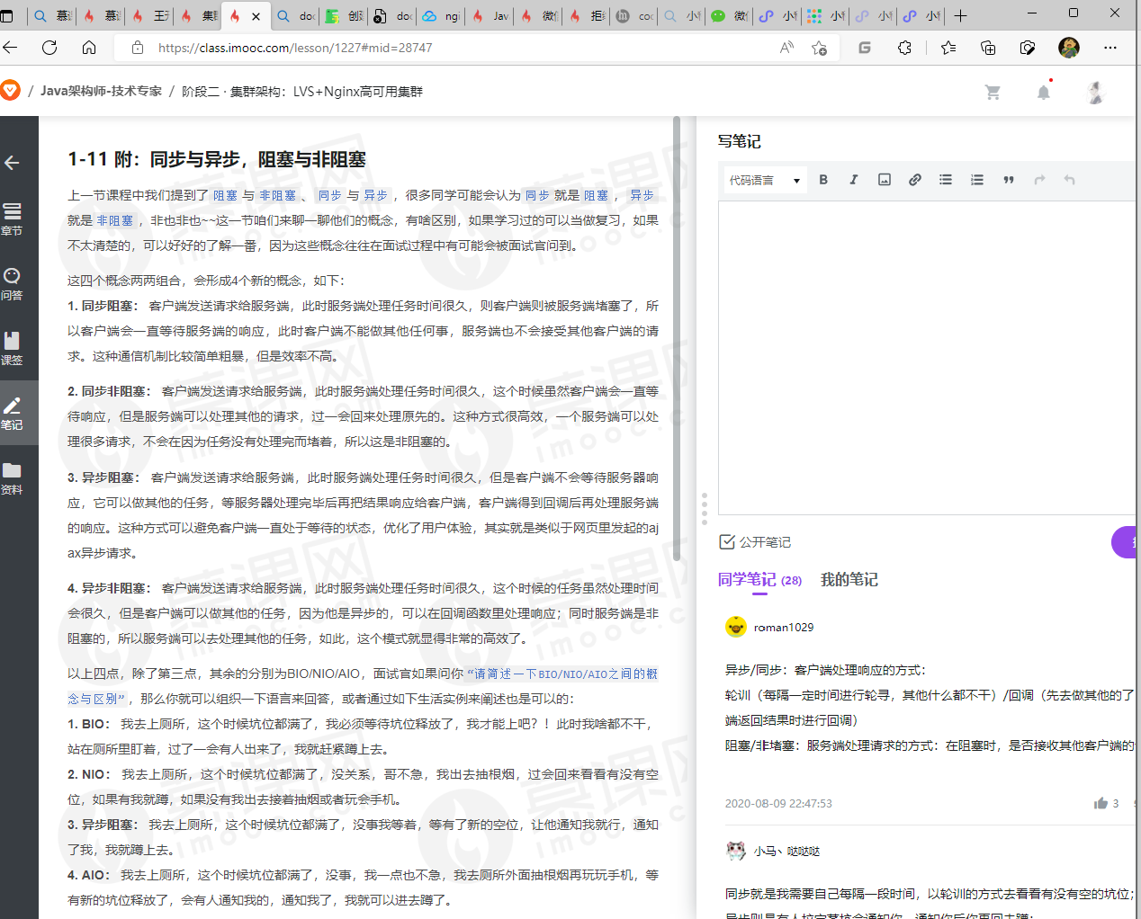Viewport: 1141px width, 919px height.
Task: Open the 资料 (materials) panel in sidebar
Action: point(13,477)
